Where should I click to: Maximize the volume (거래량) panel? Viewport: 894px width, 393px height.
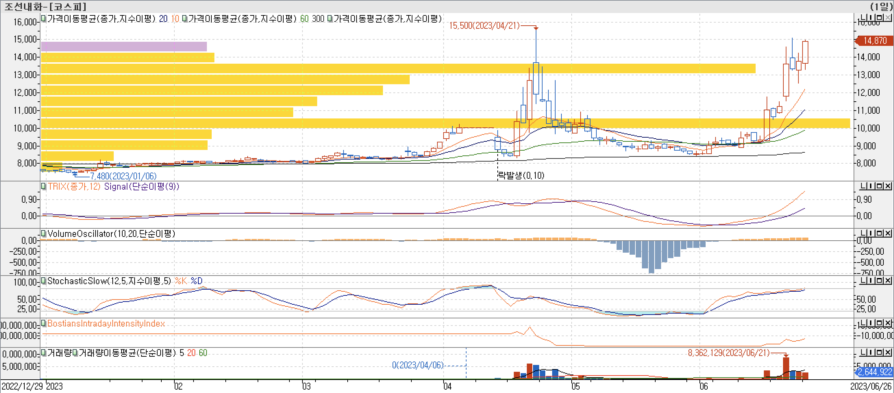pyautogui.click(x=880, y=352)
